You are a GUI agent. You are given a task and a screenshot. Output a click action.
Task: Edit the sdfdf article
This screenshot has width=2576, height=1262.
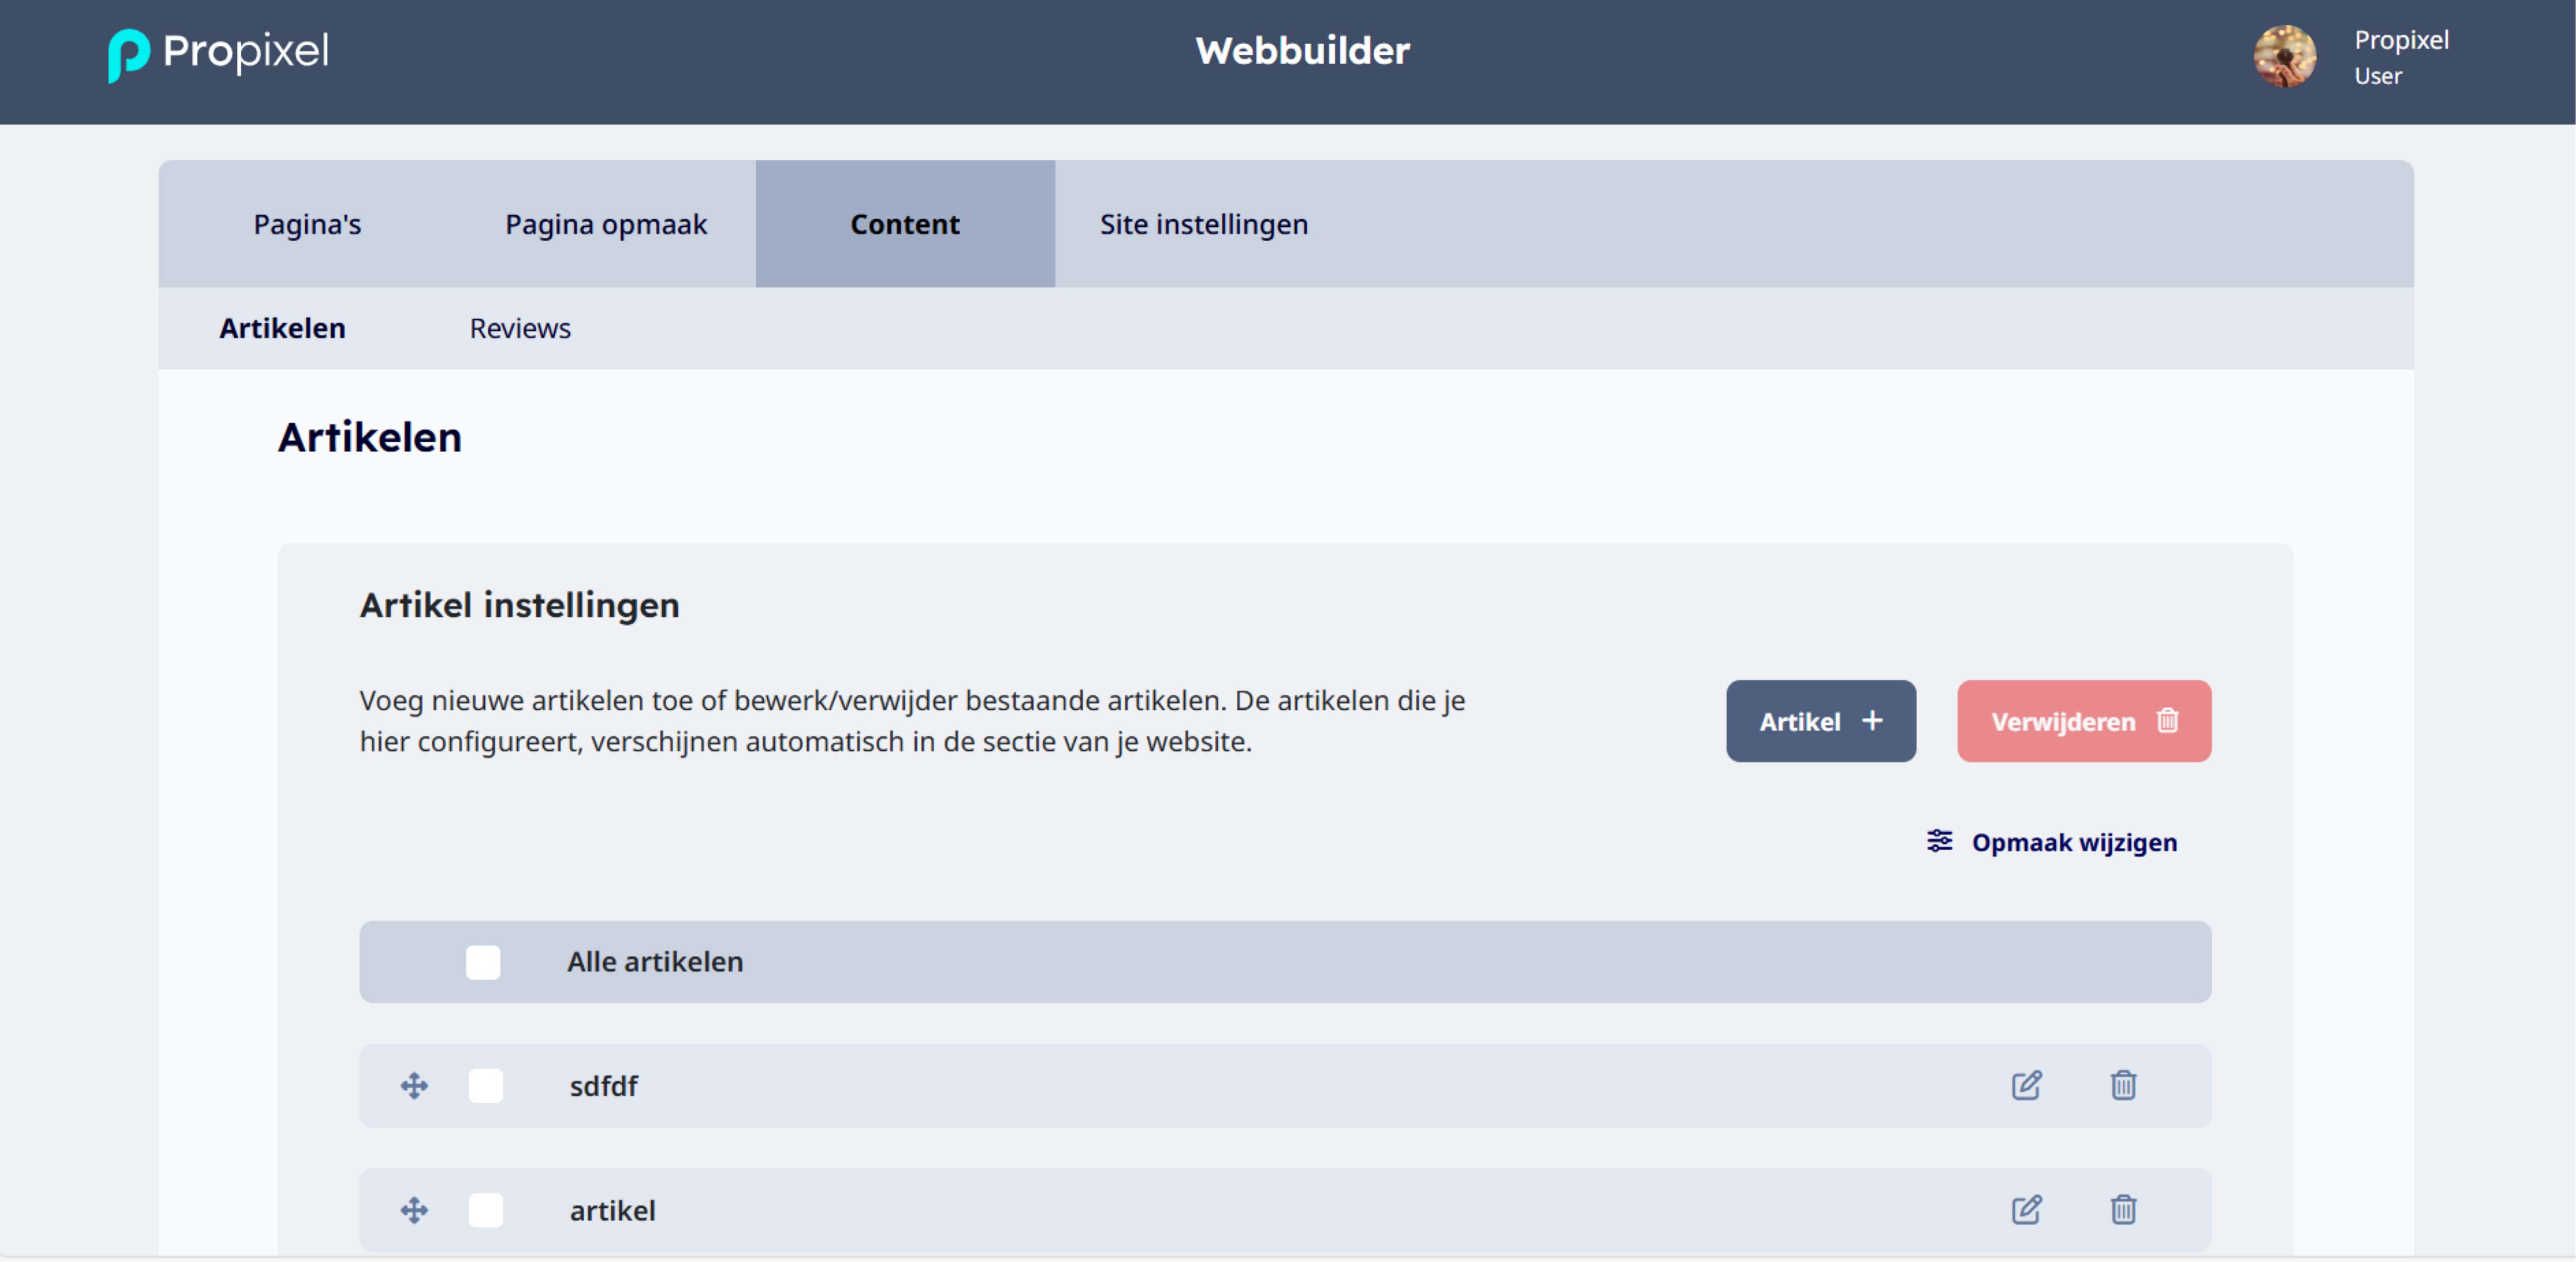[x=2026, y=1085]
